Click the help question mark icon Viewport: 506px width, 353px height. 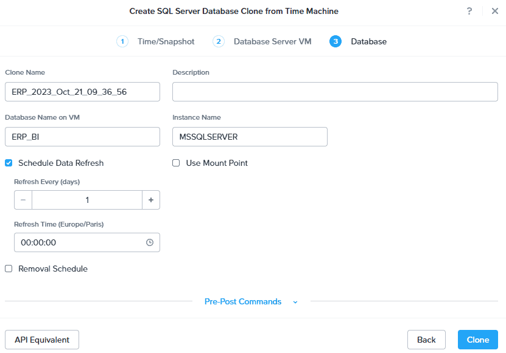click(469, 11)
